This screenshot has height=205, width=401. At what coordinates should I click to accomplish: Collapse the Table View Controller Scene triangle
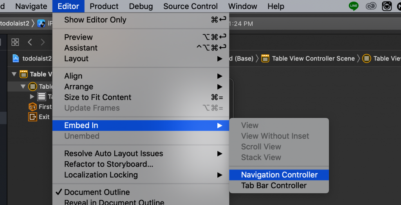[x=14, y=74]
